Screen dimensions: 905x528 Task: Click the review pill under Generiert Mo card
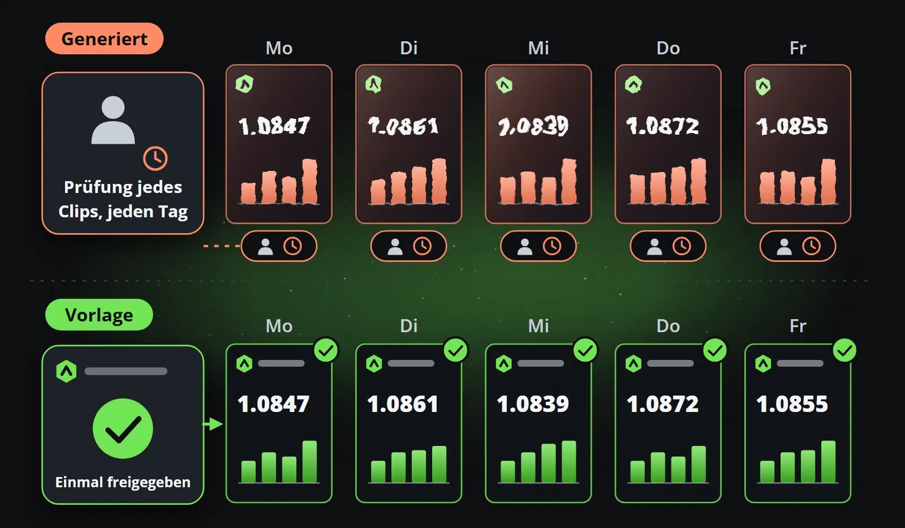[x=279, y=246]
